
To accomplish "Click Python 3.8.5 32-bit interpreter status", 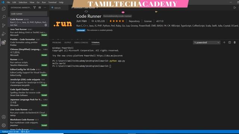I will click(x=10, y=131).
